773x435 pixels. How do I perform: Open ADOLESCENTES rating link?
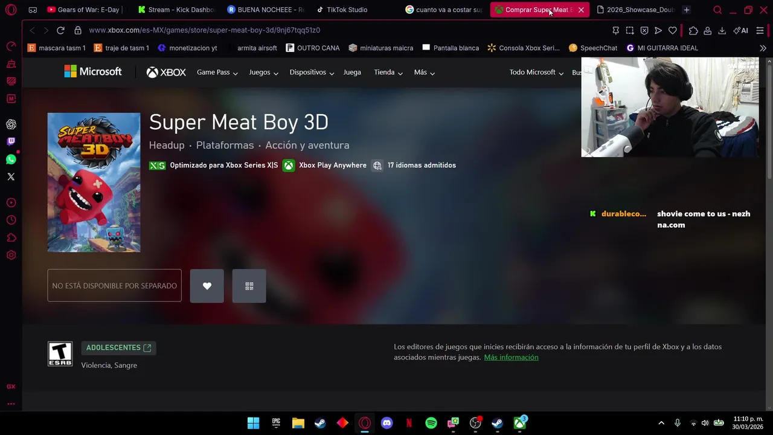pyautogui.click(x=118, y=348)
